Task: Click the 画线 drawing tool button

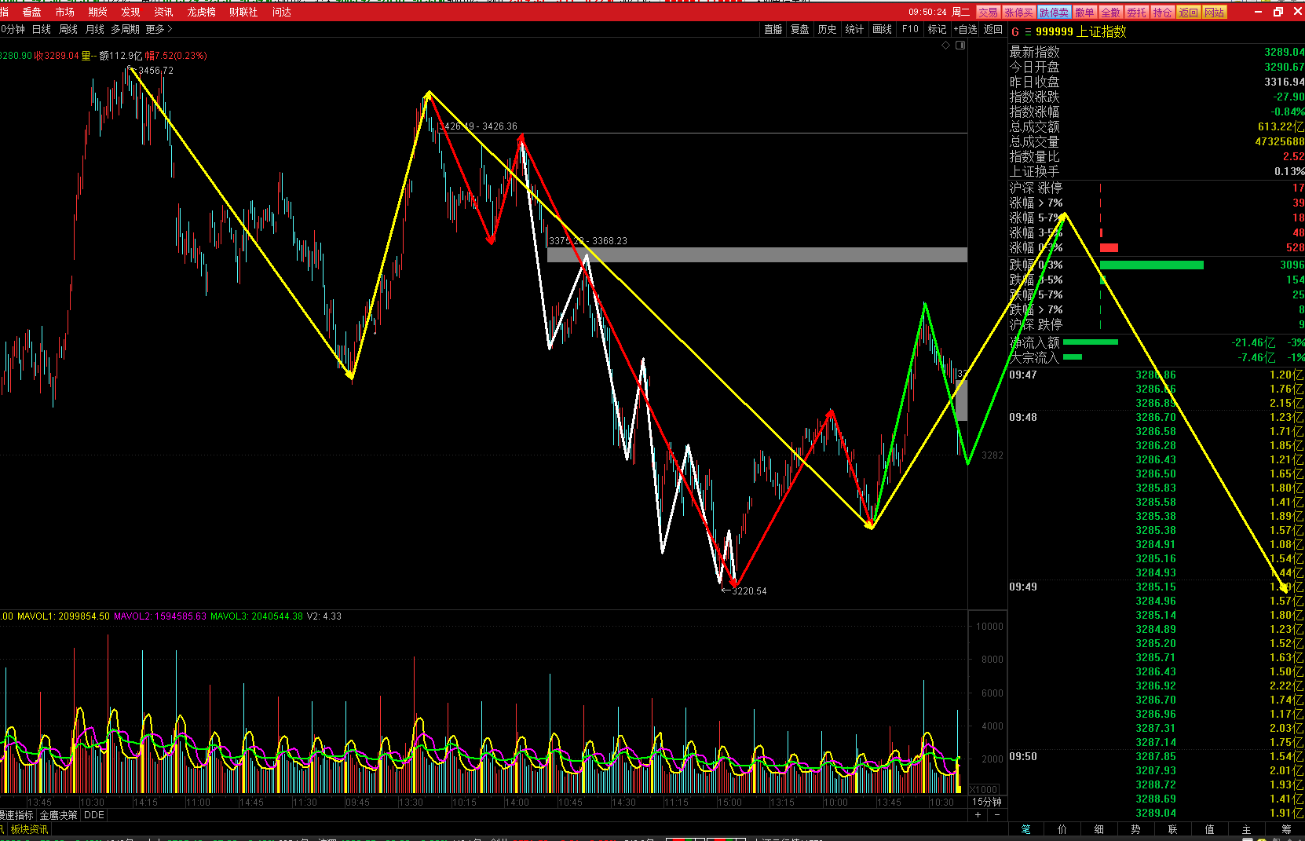Action: (883, 29)
